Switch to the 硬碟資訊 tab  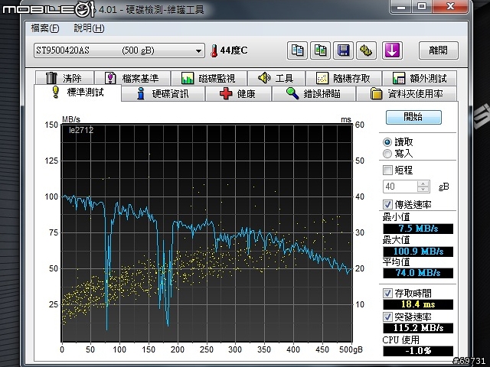(x=163, y=93)
